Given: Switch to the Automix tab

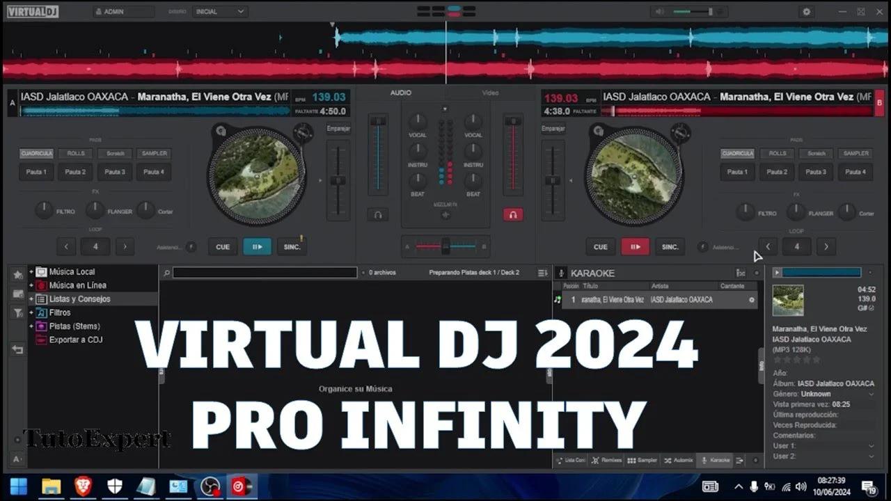Looking at the screenshot, I should coord(679,460).
